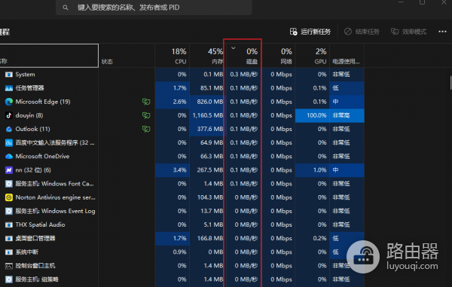452x287 pixels.
Task: Sort by the CPU column header
Action: (173, 56)
